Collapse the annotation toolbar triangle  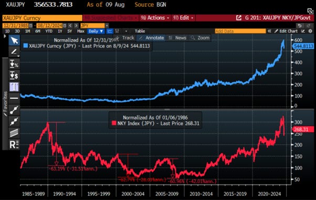coord(5,36)
